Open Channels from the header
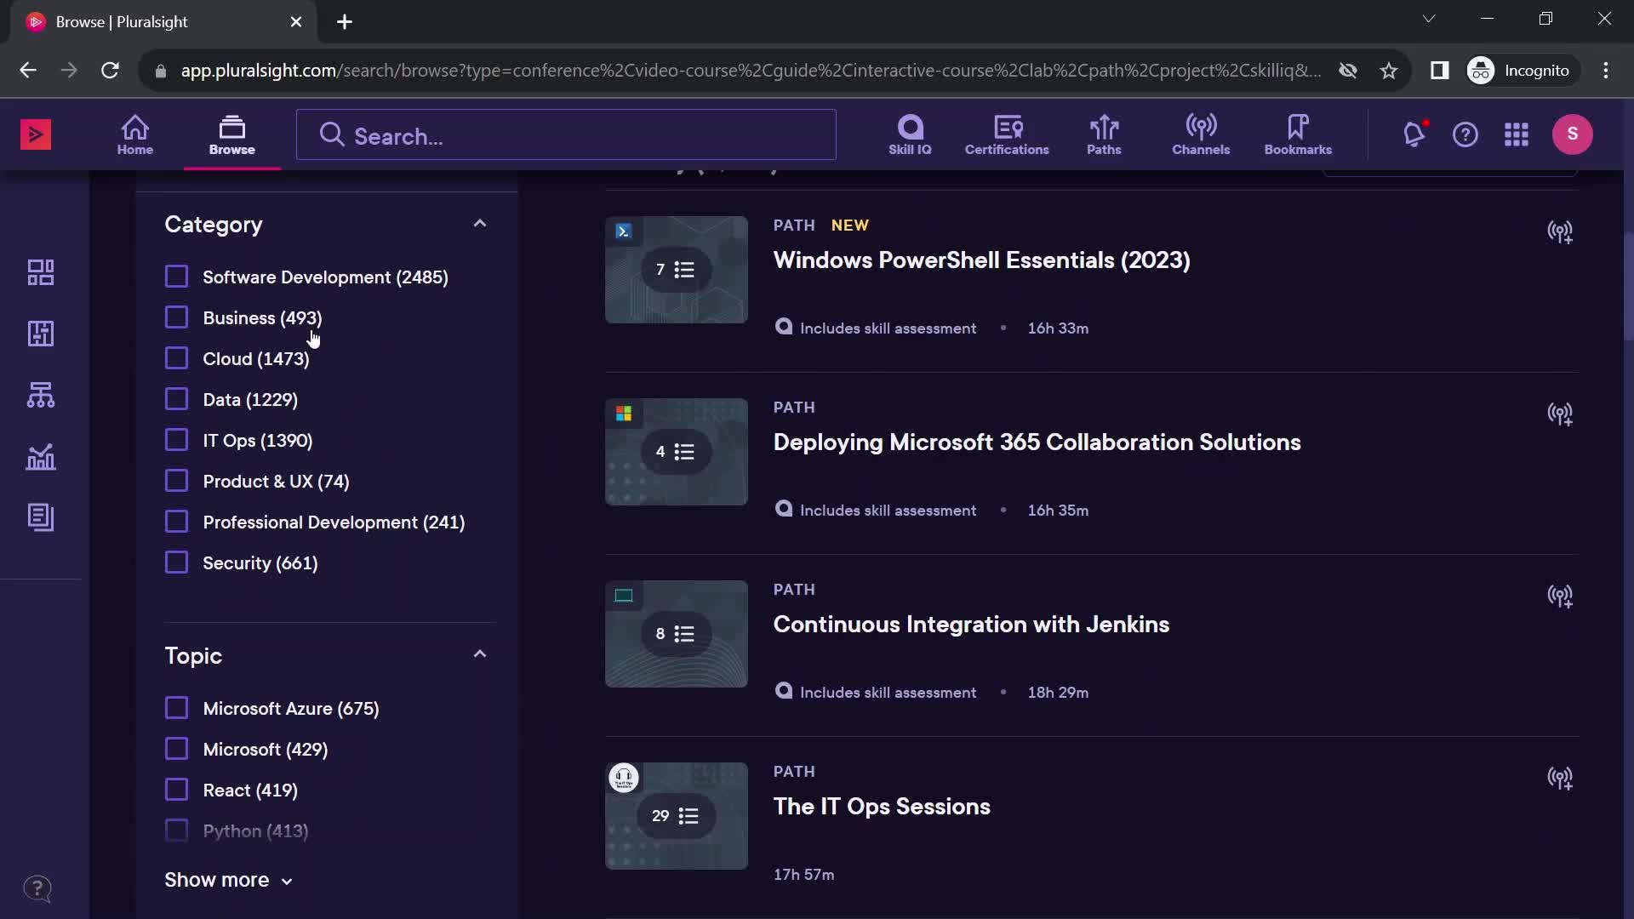This screenshot has width=1634, height=919. tap(1201, 134)
